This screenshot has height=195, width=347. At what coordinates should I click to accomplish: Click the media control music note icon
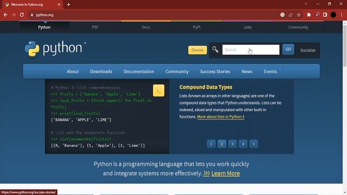point(317,15)
